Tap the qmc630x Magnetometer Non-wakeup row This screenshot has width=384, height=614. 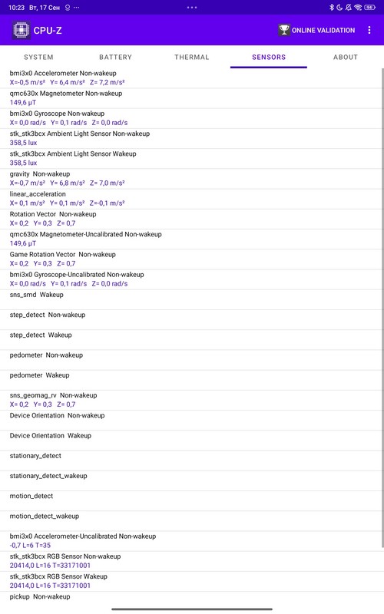point(191,98)
